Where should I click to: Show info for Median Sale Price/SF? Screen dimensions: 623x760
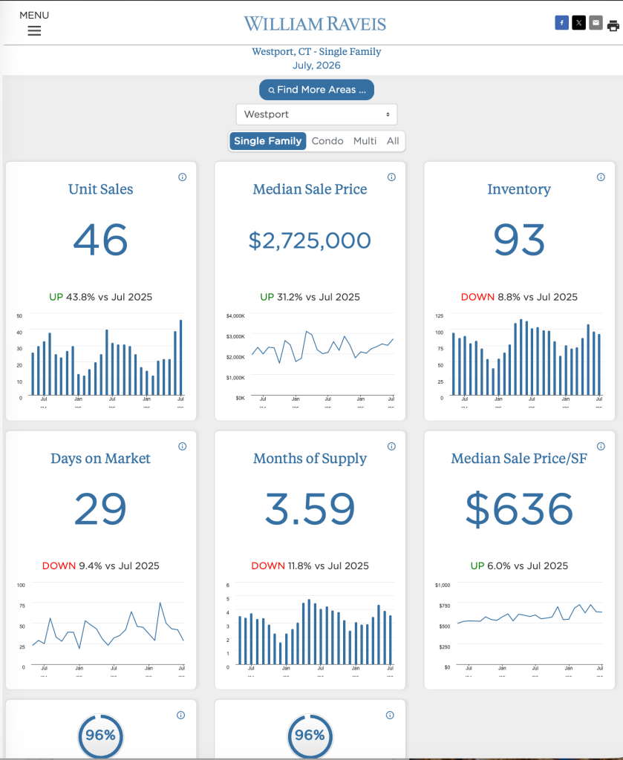click(x=601, y=446)
